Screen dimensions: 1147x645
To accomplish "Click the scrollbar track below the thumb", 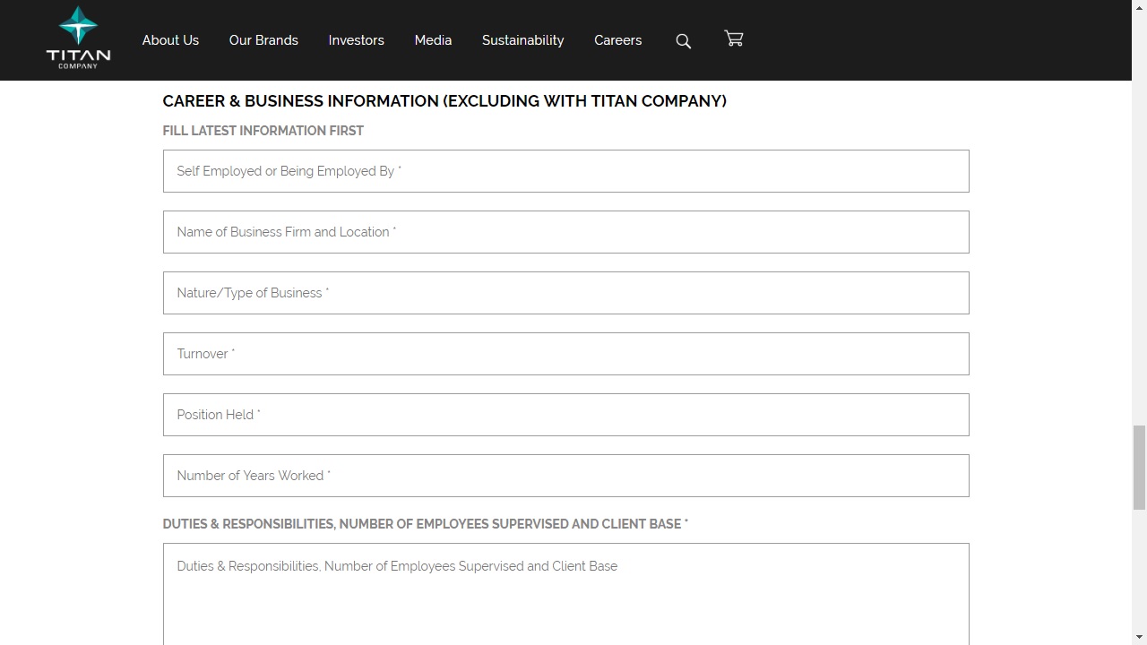I will (1139, 573).
